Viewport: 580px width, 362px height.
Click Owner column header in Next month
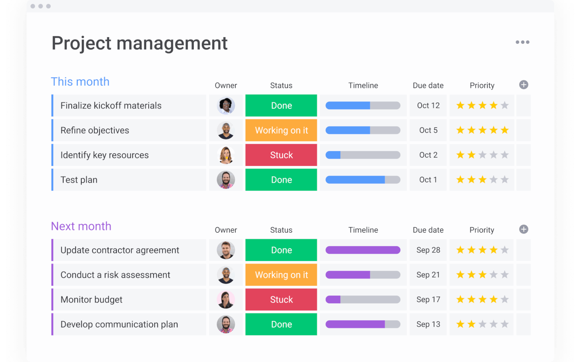point(226,230)
